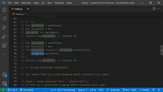This screenshot has width=163, height=92.
Task: Open the Selection menu
Action: pos(26,3)
